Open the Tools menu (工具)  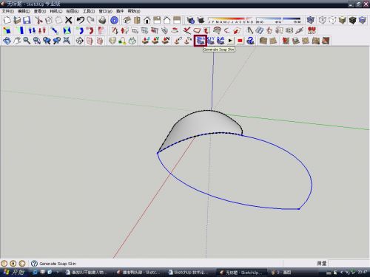point(89,11)
